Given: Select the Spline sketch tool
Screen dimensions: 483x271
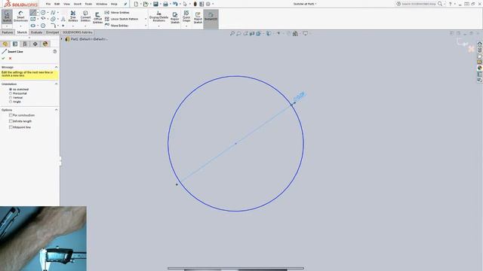Looking at the screenshot, I should (x=53, y=13).
